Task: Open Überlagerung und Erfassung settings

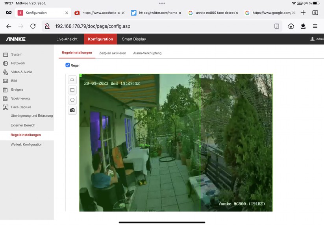Action: tap(31, 116)
